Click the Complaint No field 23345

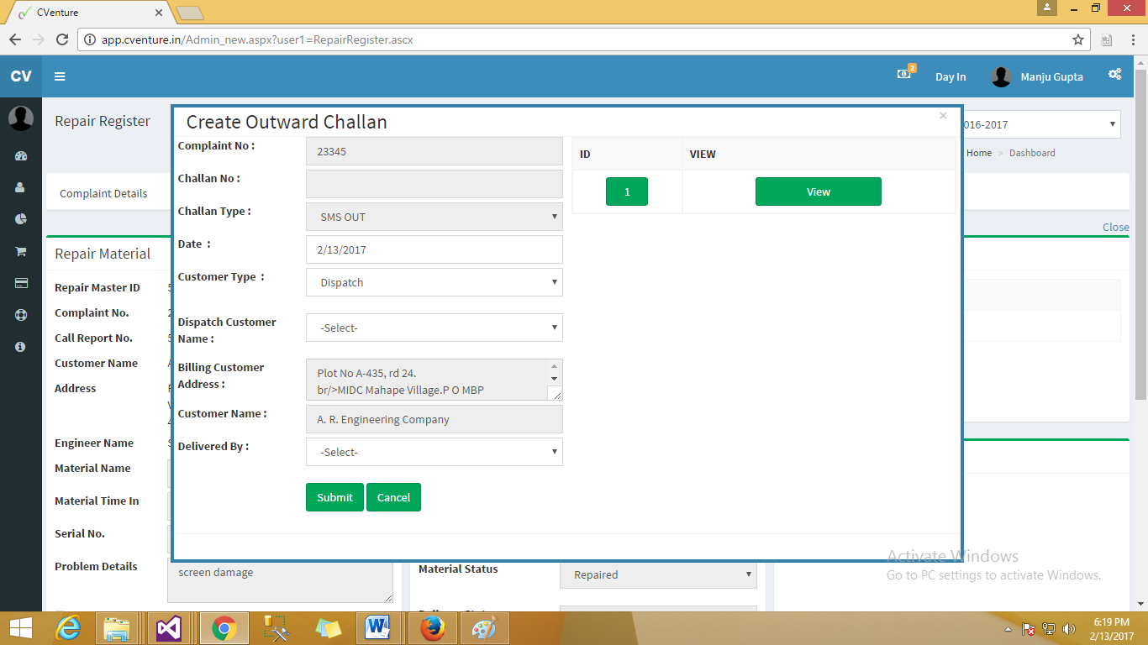434,151
